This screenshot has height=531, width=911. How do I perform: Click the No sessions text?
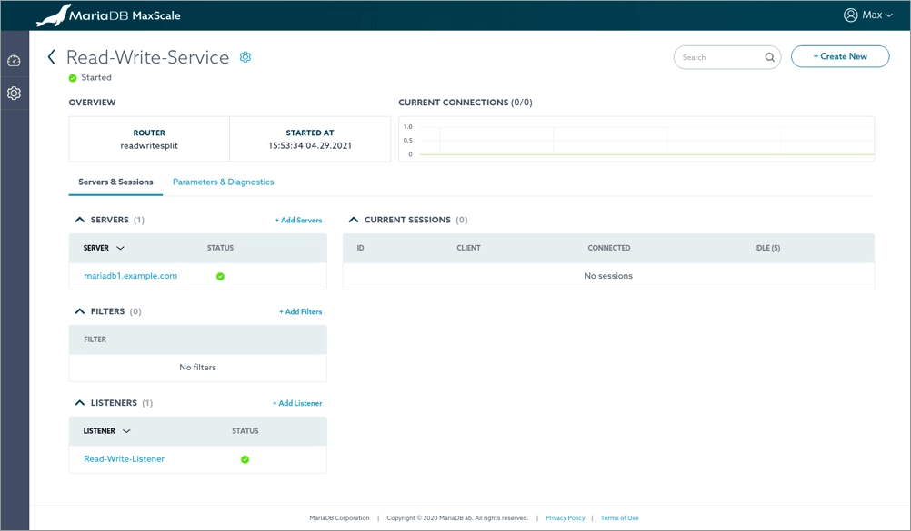(x=608, y=276)
